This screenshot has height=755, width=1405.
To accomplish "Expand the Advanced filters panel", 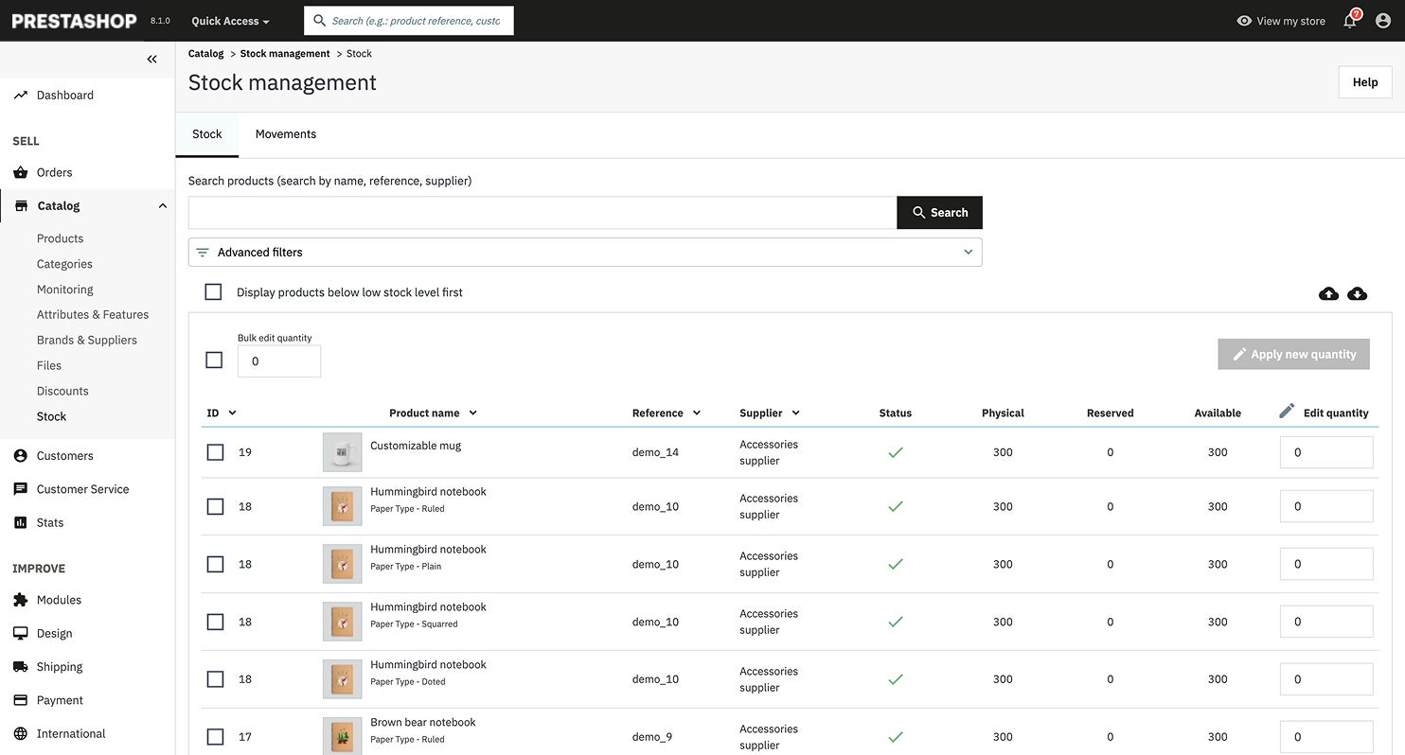I will point(585,253).
